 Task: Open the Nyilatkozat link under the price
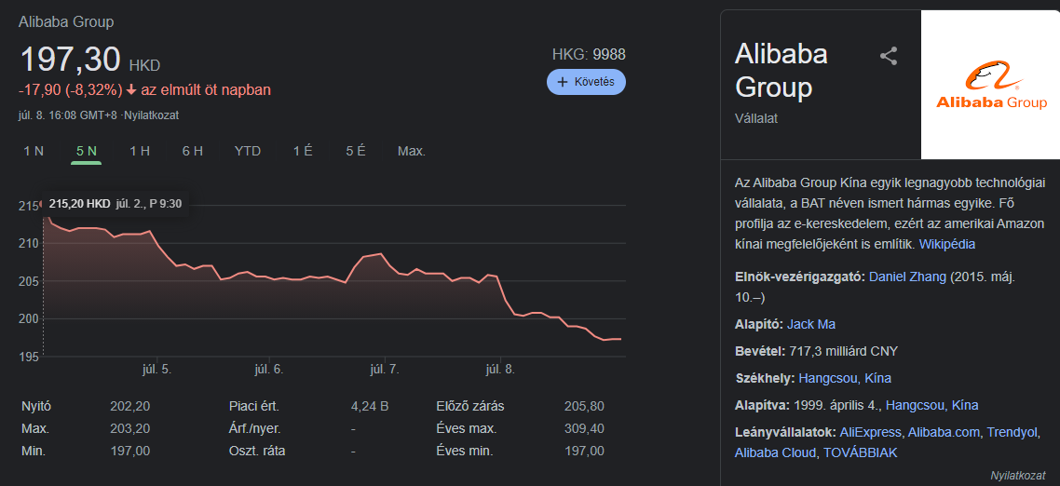click(152, 115)
